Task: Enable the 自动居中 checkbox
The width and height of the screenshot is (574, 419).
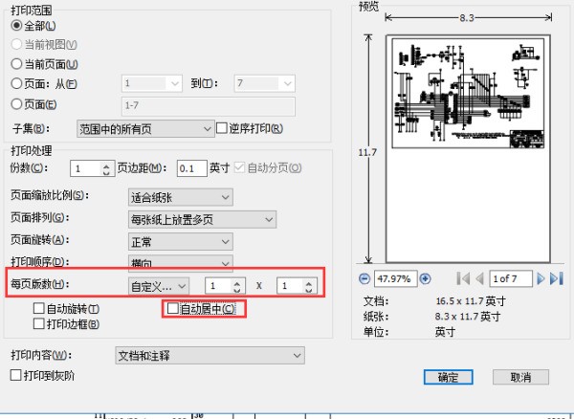Action: pyautogui.click(x=173, y=309)
